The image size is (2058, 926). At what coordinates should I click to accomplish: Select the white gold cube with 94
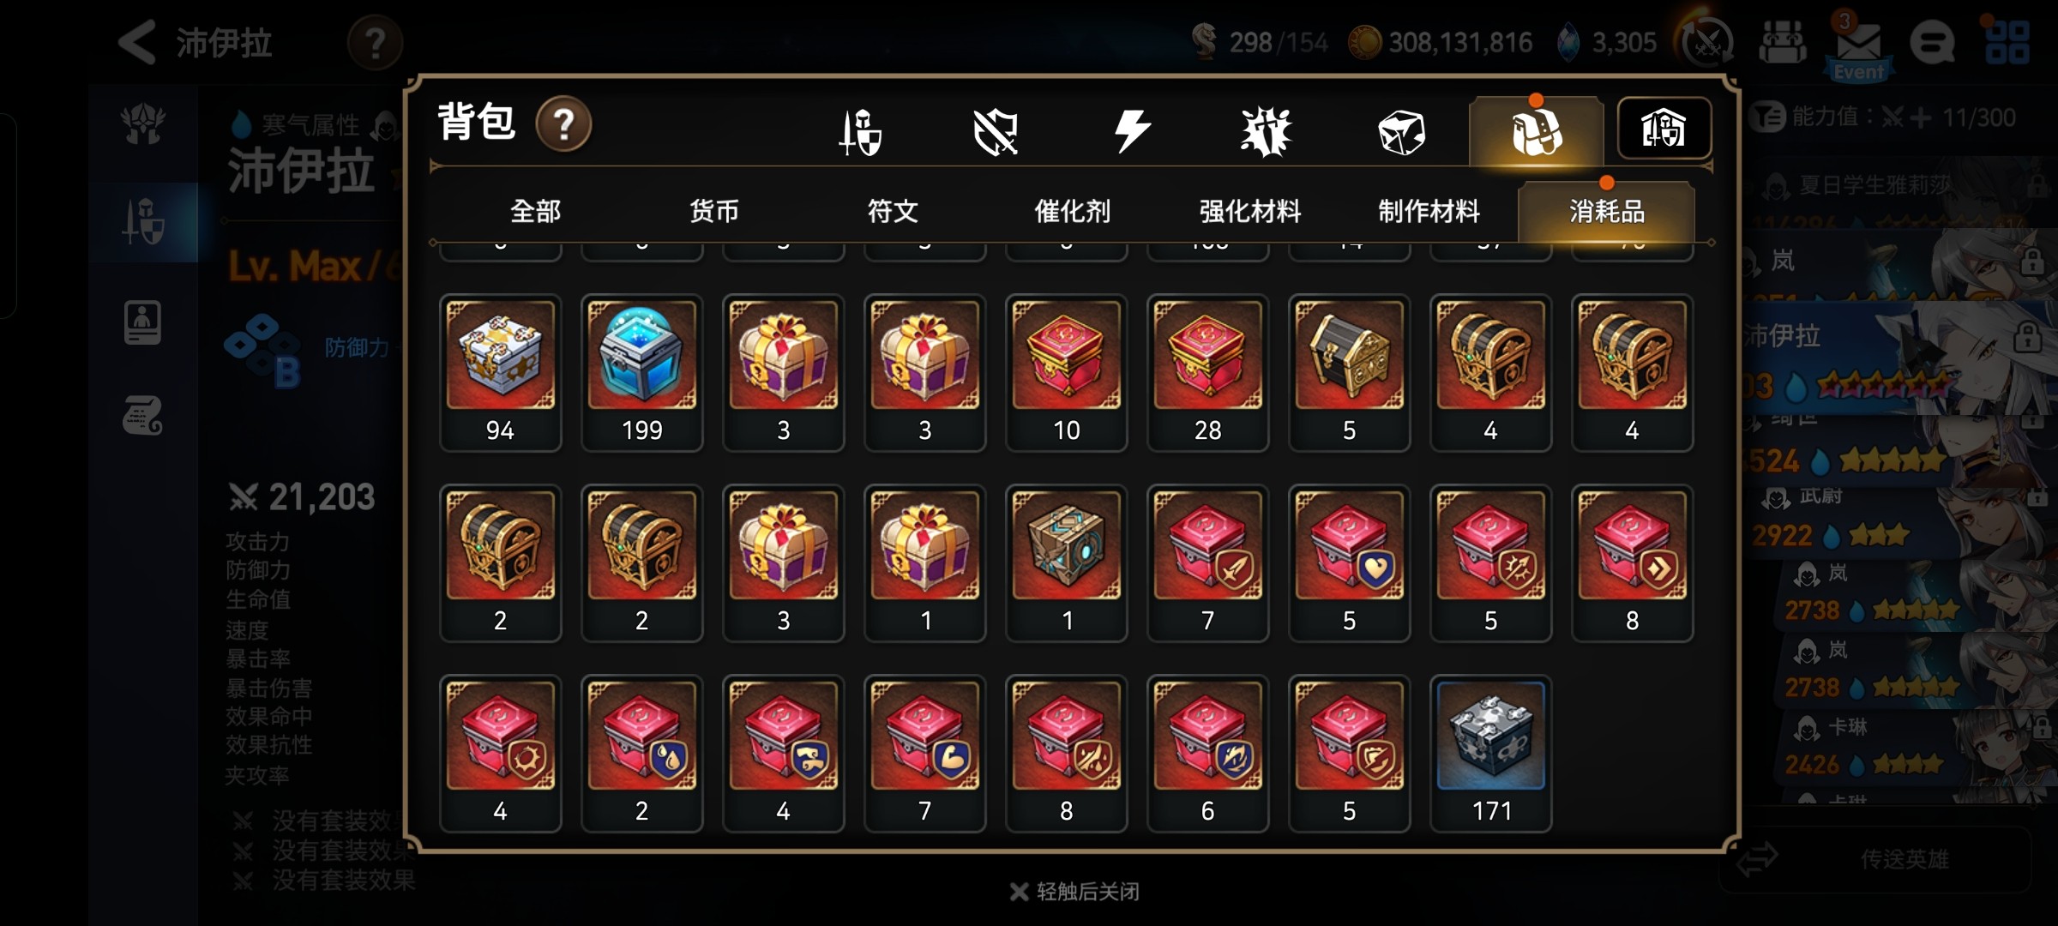500,373
